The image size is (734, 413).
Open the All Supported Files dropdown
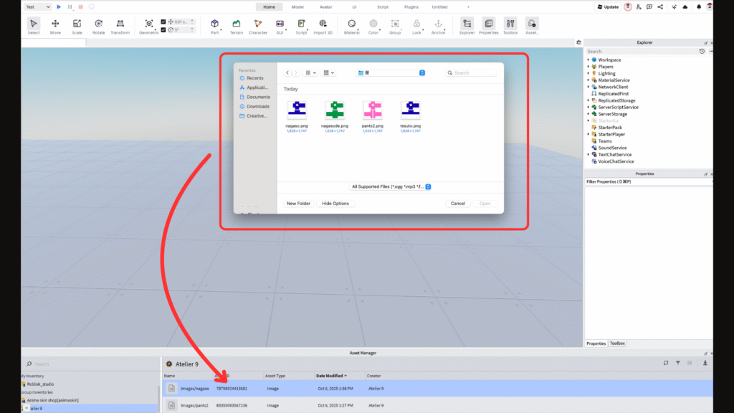tap(391, 186)
